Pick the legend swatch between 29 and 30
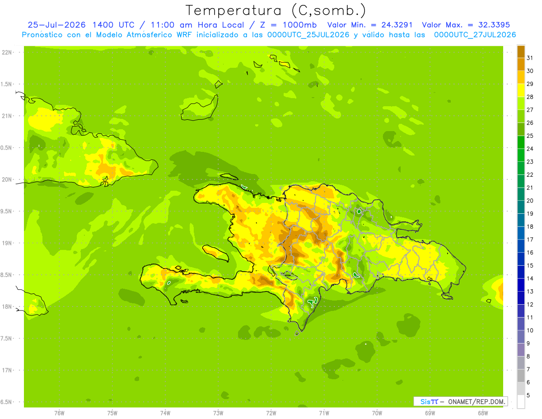Image resolution: width=542 pixels, height=419 pixels. click(x=521, y=77)
